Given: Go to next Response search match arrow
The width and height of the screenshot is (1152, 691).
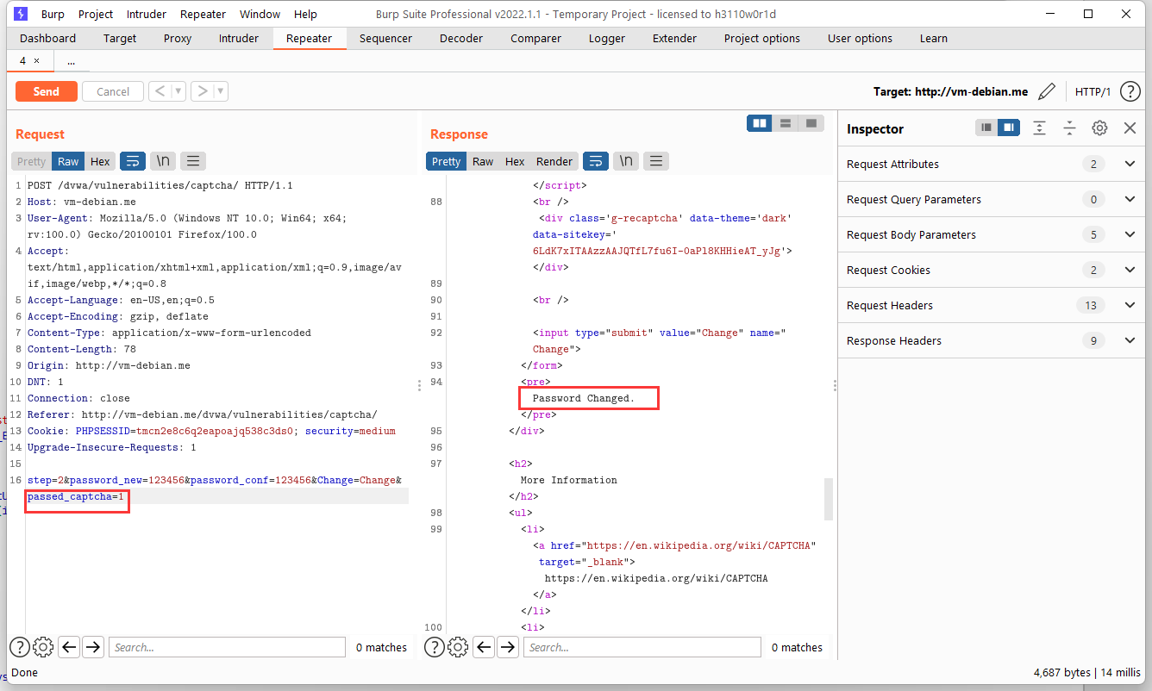Looking at the screenshot, I should [x=509, y=647].
